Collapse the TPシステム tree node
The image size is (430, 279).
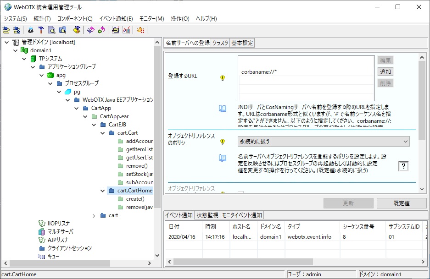pos(24,59)
